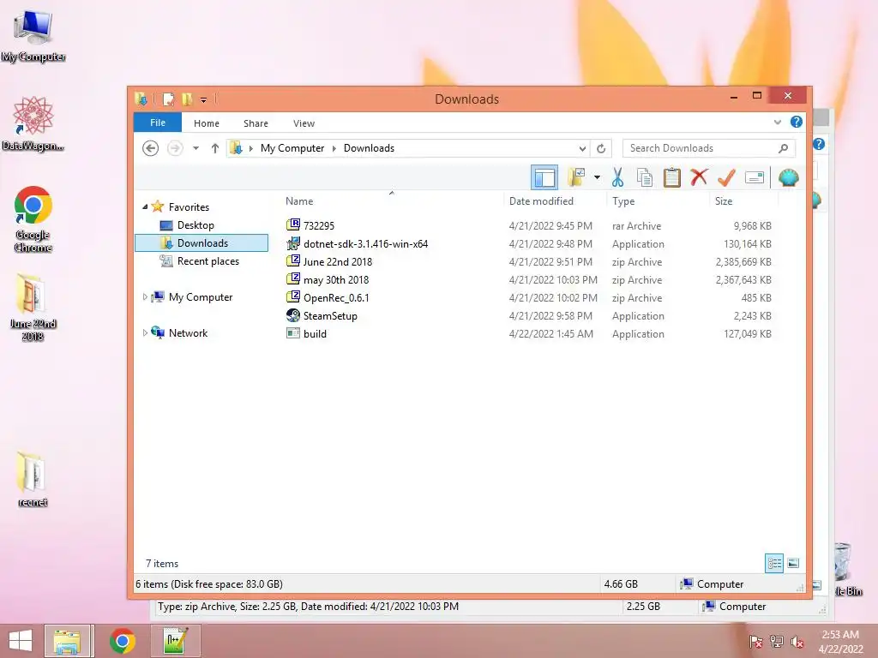The height and width of the screenshot is (658, 878).
Task: Select the Google Chrome desktop shortcut
Action: [33, 219]
